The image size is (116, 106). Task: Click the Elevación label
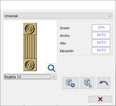pyautogui.click(x=67, y=51)
